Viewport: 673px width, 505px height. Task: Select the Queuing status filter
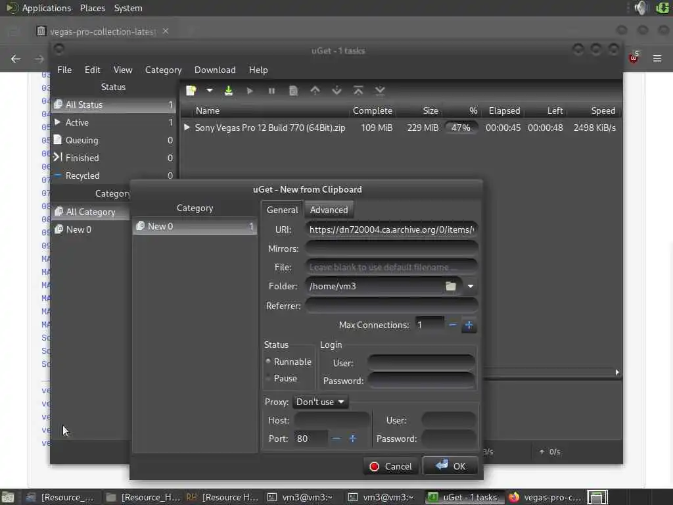click(114, 140)
